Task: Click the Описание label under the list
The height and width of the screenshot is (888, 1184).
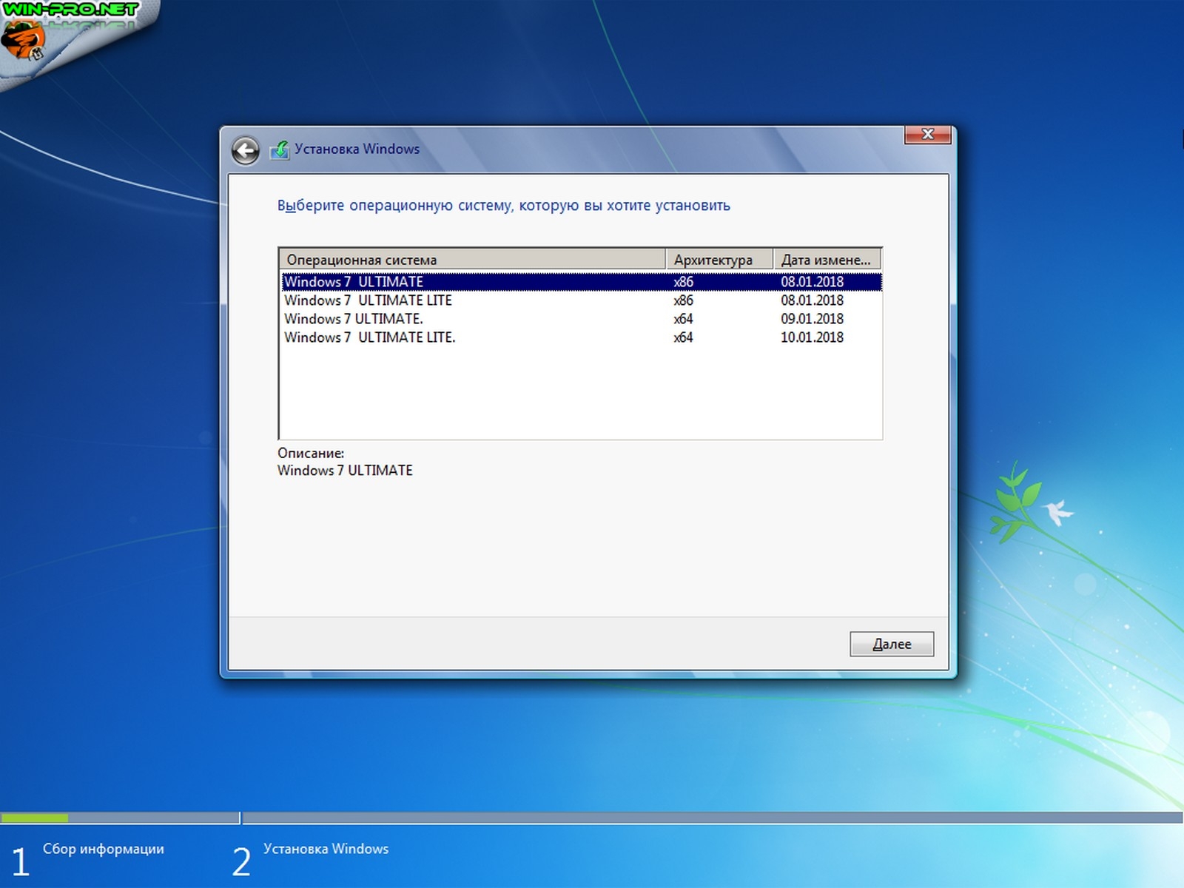Action: (311, 453)
